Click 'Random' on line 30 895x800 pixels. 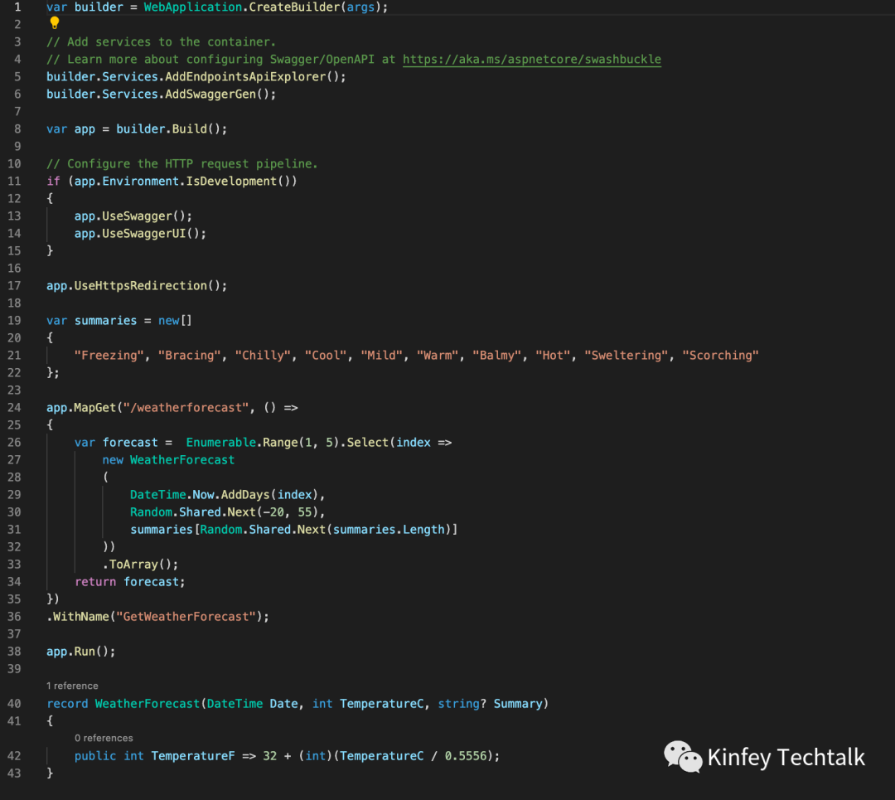pyautogui.click(x=151, y=512)
